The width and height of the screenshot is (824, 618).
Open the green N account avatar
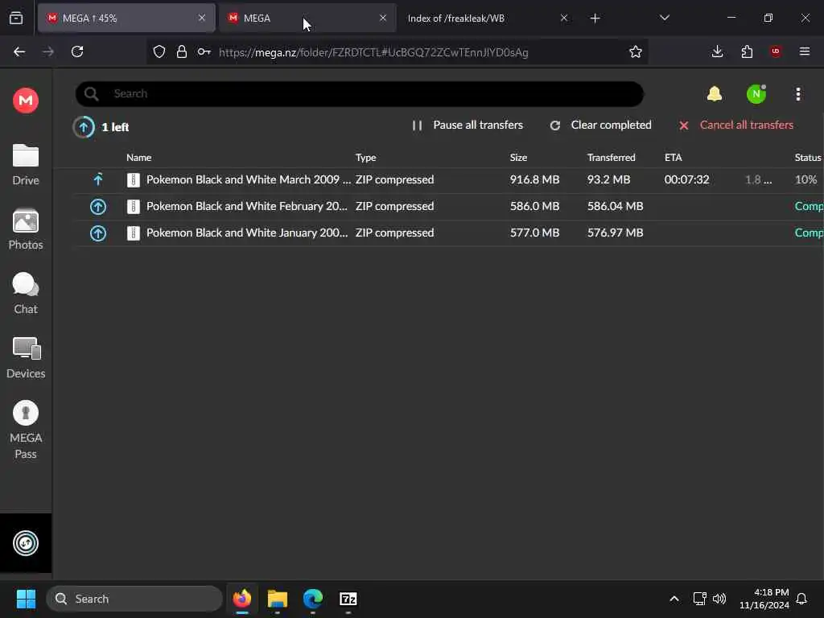point(756,94)
